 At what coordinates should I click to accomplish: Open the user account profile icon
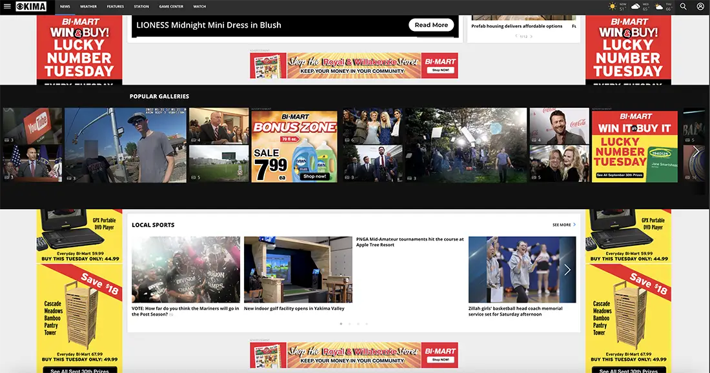tap(700, 6)
